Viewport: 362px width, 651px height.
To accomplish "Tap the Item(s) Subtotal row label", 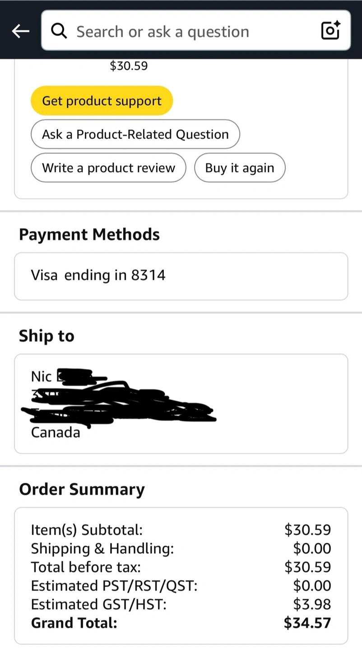I will tap(87, 529).
